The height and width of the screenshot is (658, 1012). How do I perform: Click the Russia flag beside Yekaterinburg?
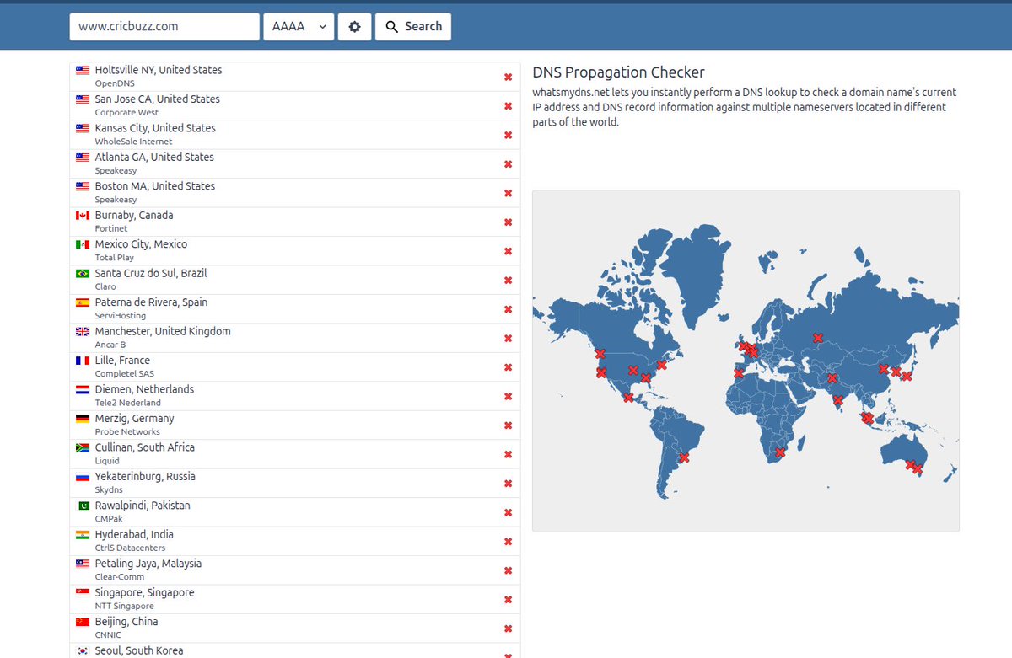coord(83,477)
